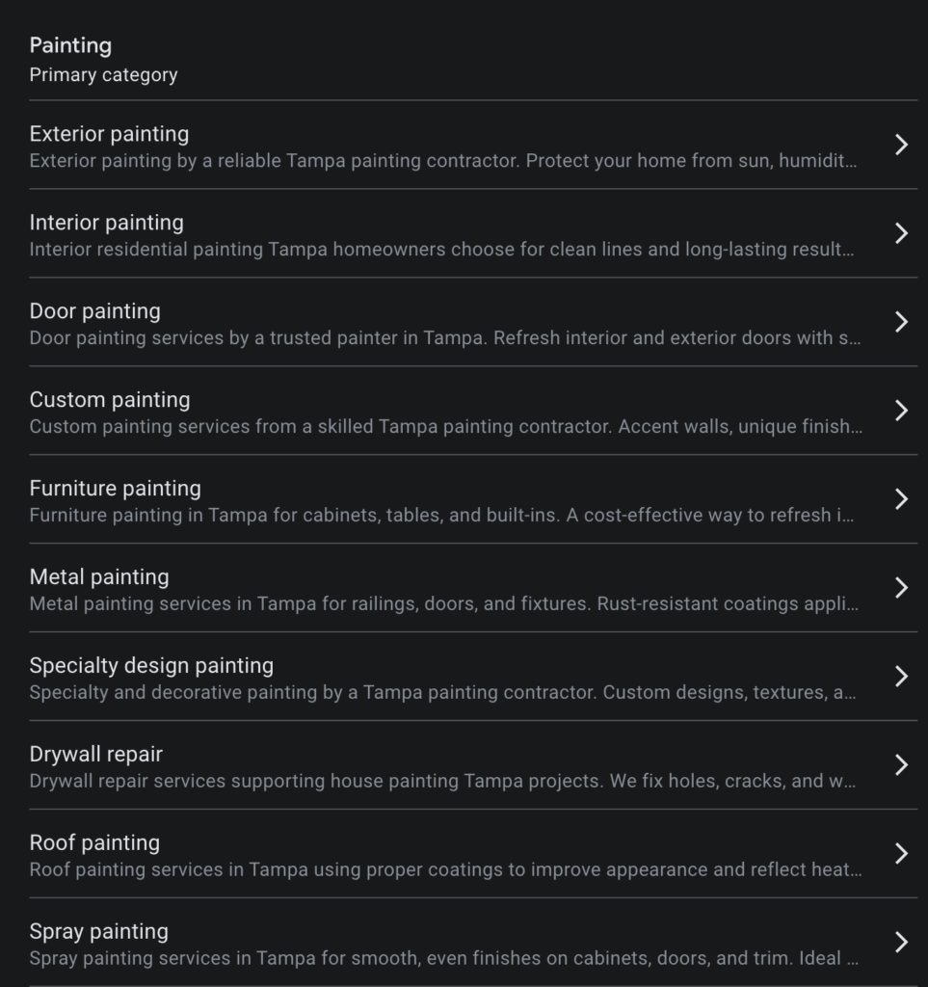The image size is (928, 987).
Task: Open Metal painting service description
Action: (443, 604)
